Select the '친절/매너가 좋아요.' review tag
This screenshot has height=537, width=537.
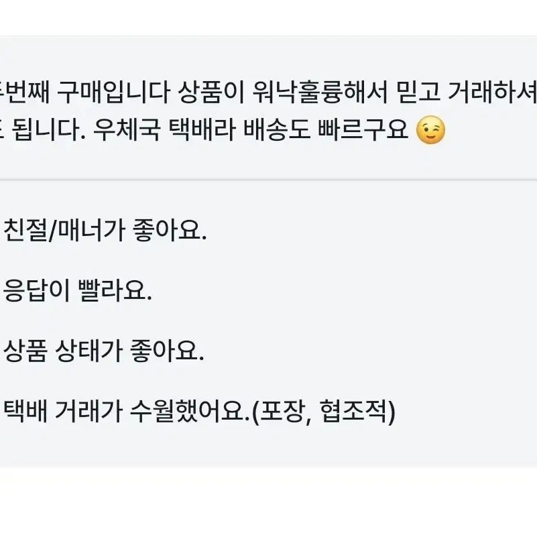click(x=105, y=230)
